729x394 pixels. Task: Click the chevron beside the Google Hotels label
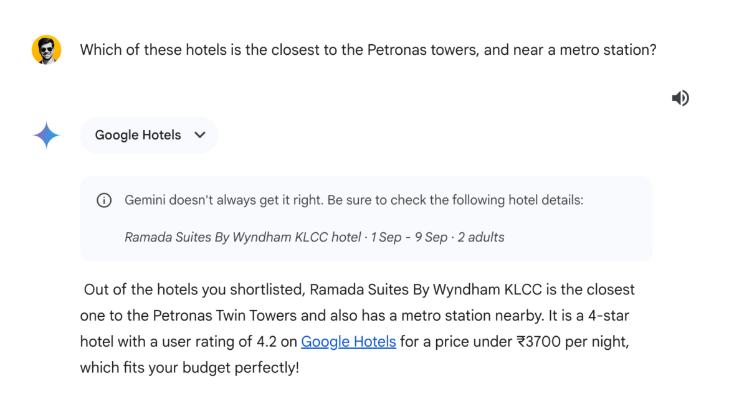tap(200, 135)
